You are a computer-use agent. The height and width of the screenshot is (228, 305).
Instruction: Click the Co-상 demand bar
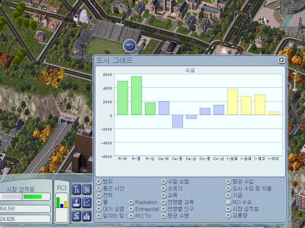[219, 110]
